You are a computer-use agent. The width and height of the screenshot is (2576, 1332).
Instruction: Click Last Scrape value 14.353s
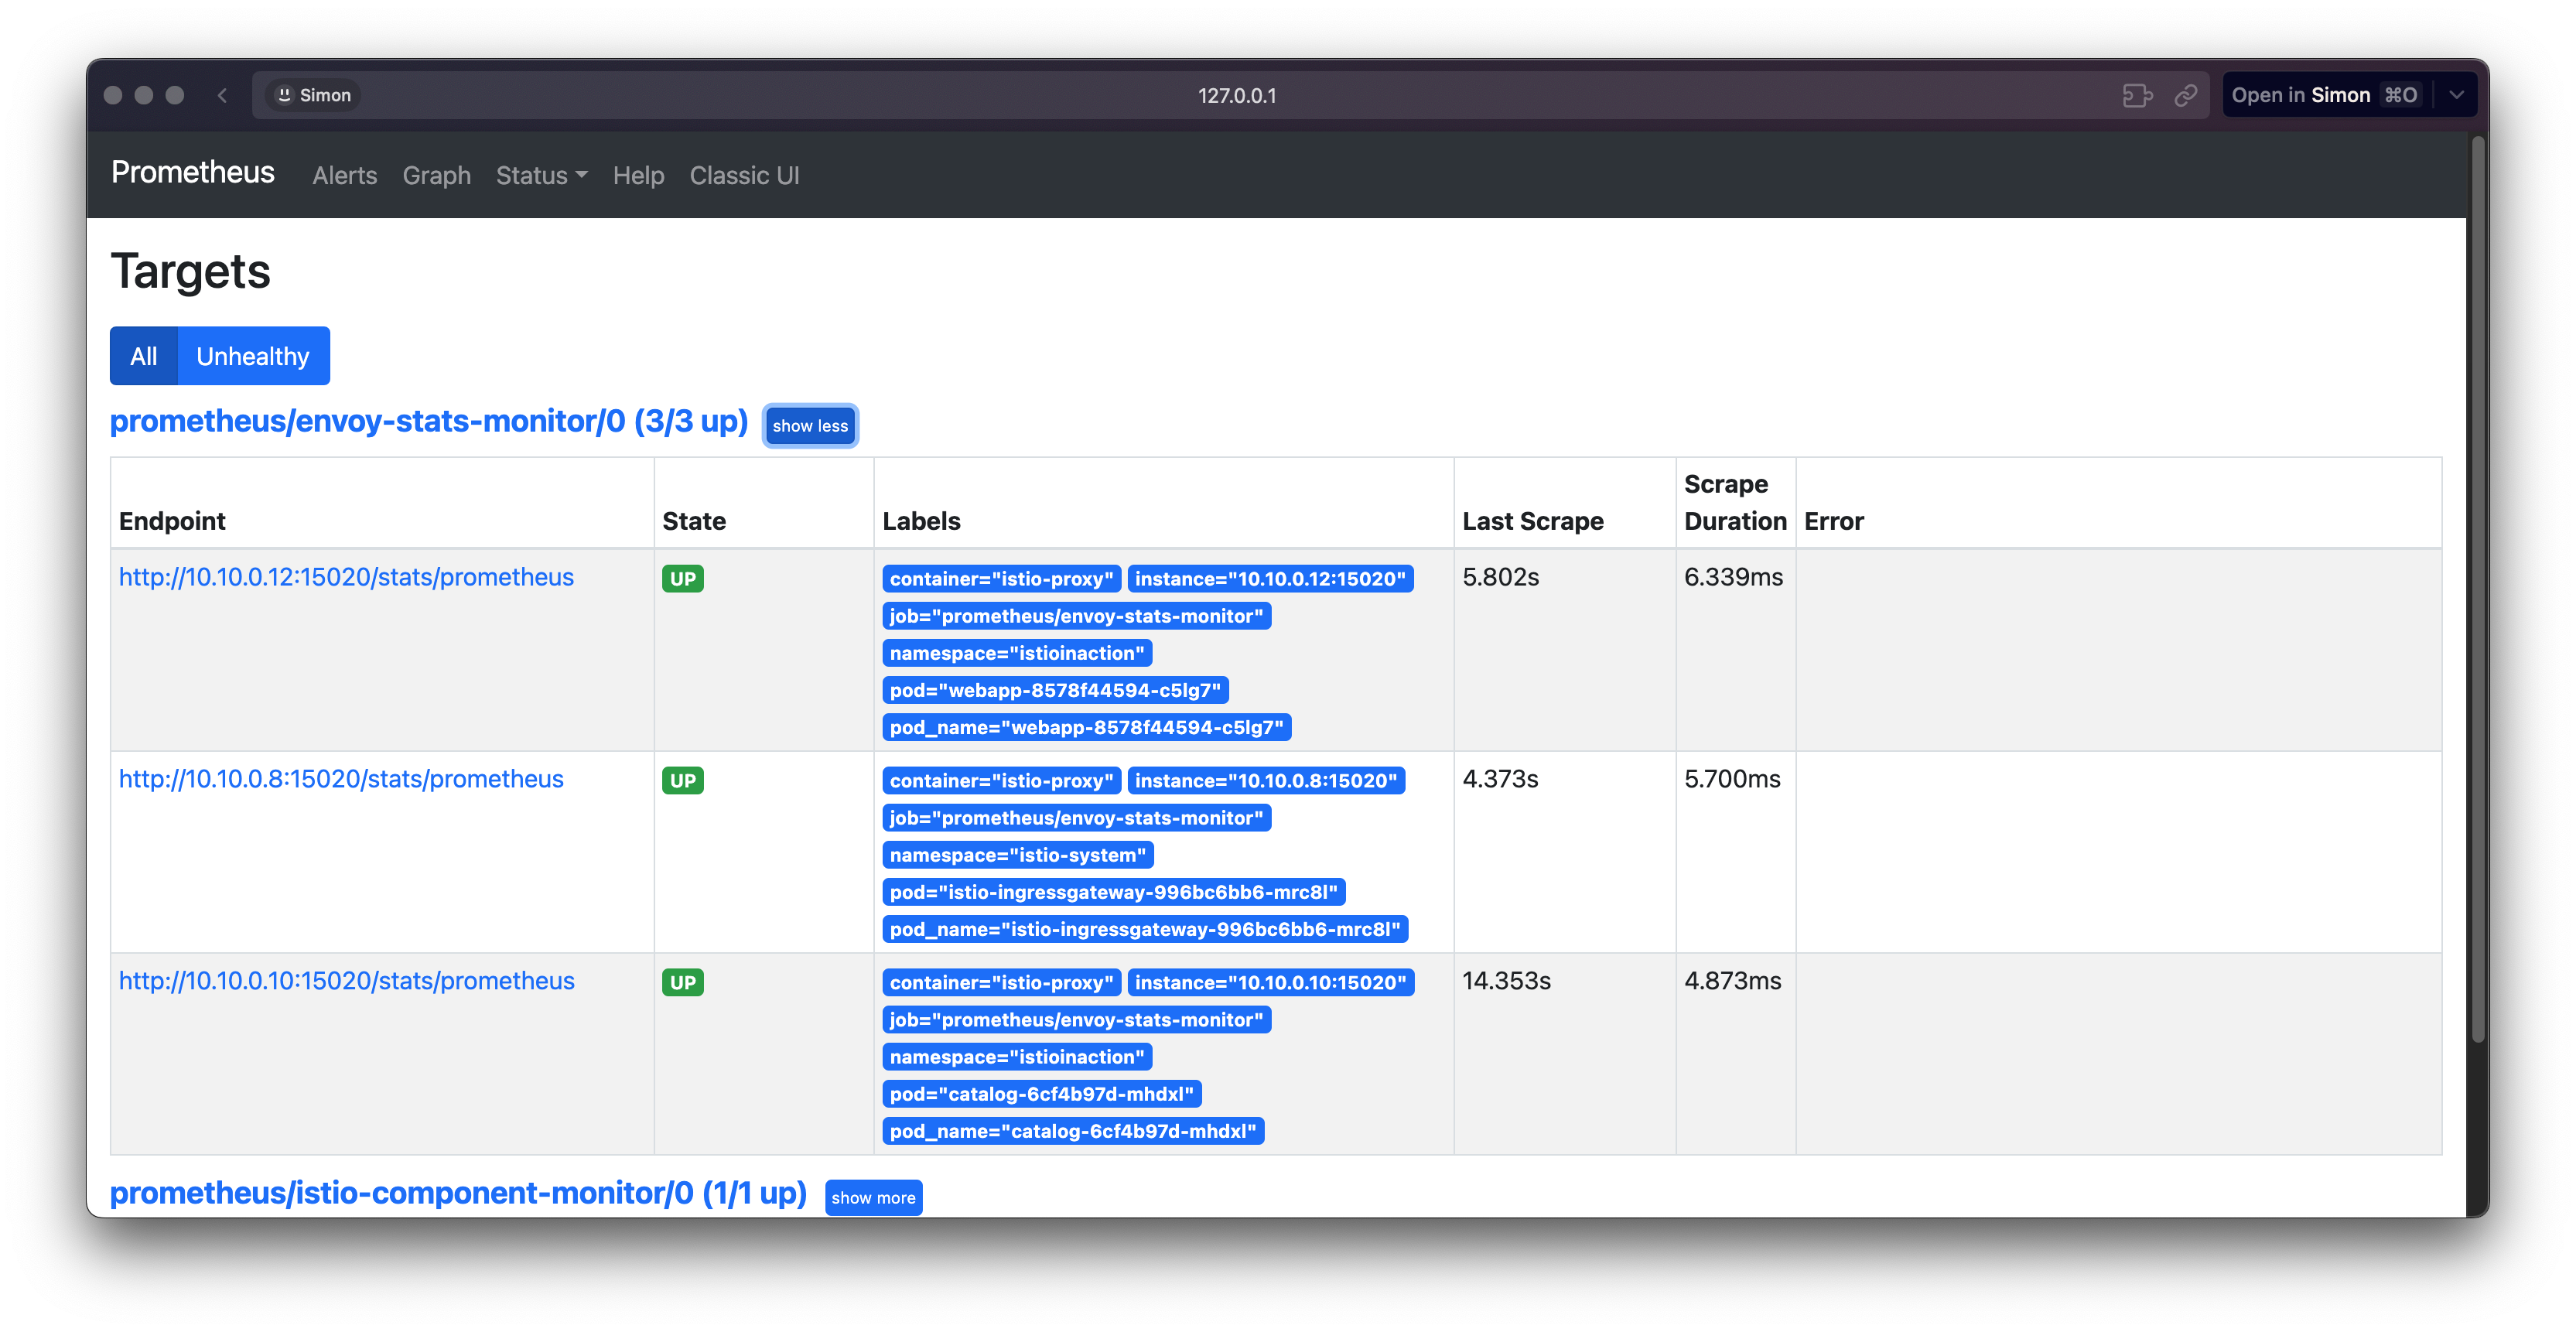(x=1506, y=981)
